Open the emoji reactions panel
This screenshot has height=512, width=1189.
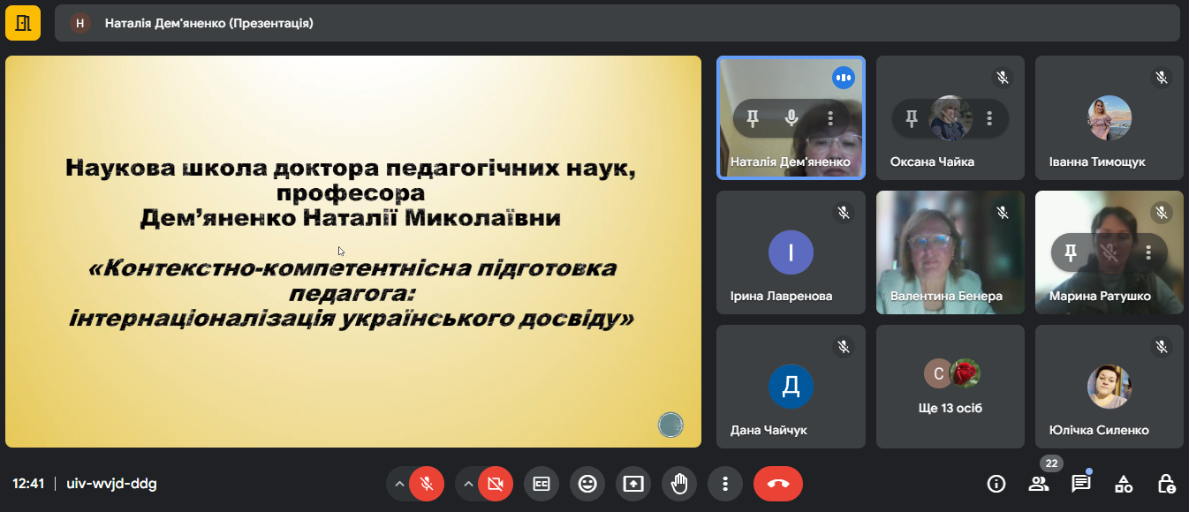(x=587, y=484)
